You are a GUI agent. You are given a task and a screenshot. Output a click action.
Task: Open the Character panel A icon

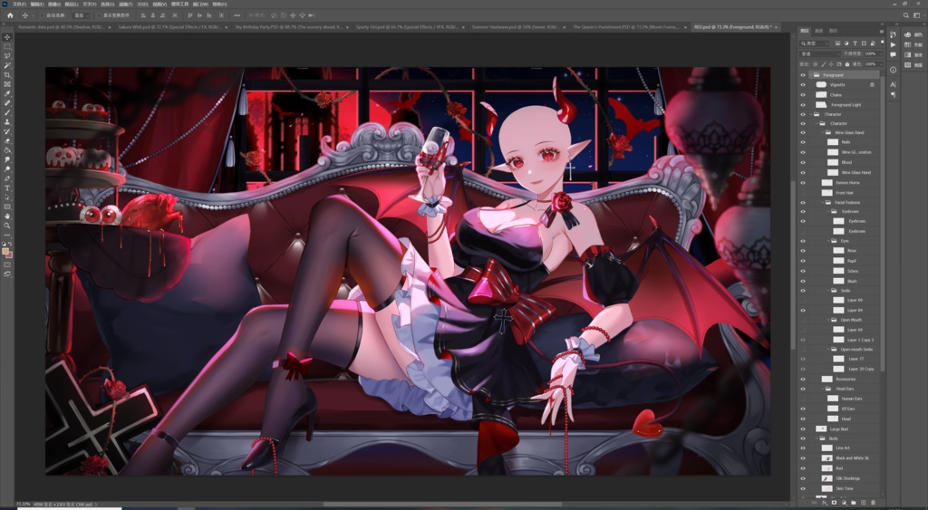pos(893,84)
